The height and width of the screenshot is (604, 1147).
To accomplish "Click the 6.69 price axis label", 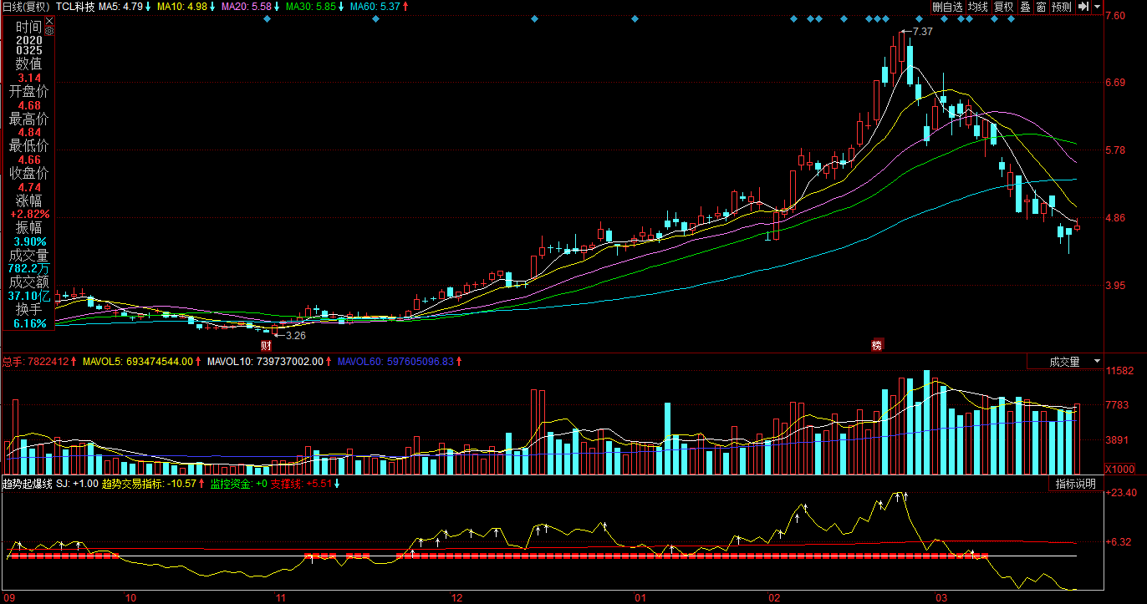I will click(1115, 83).
